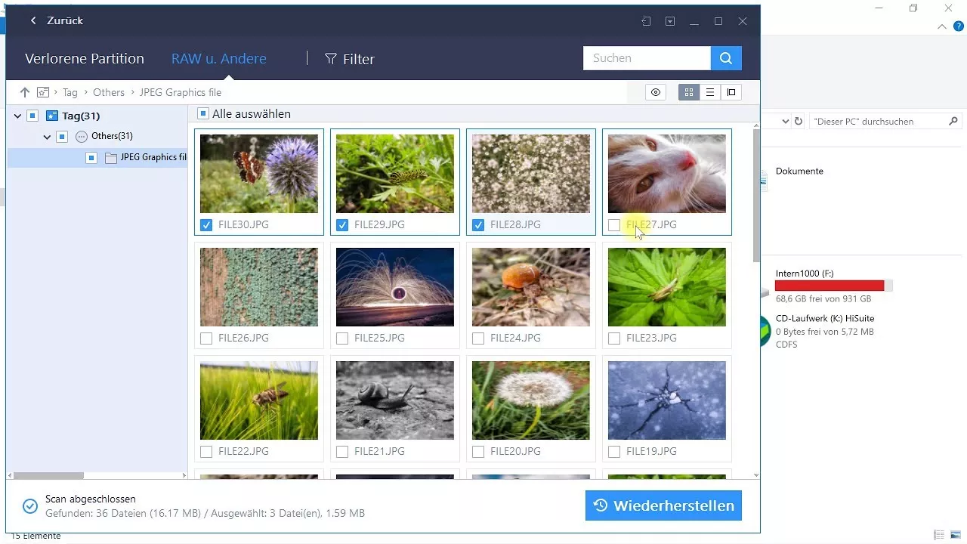The image size is (967, 544).
Task: Collapse the Tag(31) tree node
Action: click(17, 116)
